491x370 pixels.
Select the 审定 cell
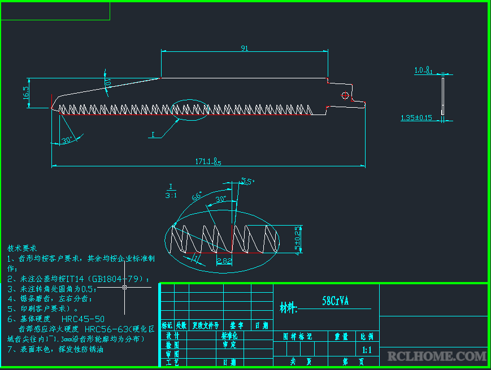229,345
